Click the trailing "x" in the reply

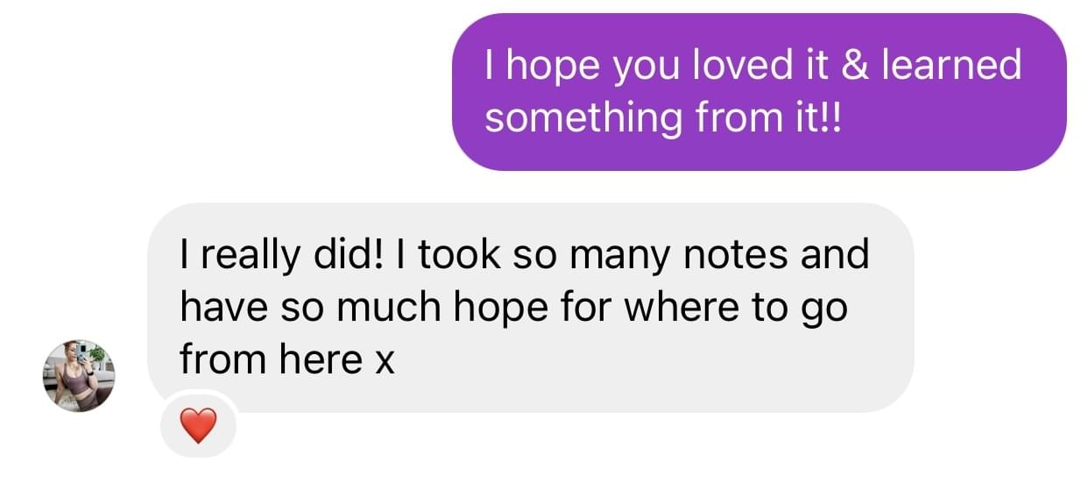point(384,361)
